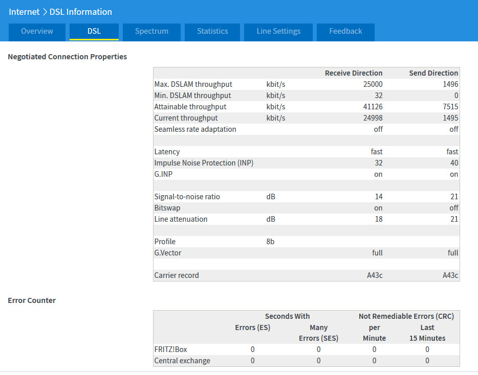
Task: Switch to the Feedback tab
Action: click(345, 31)
